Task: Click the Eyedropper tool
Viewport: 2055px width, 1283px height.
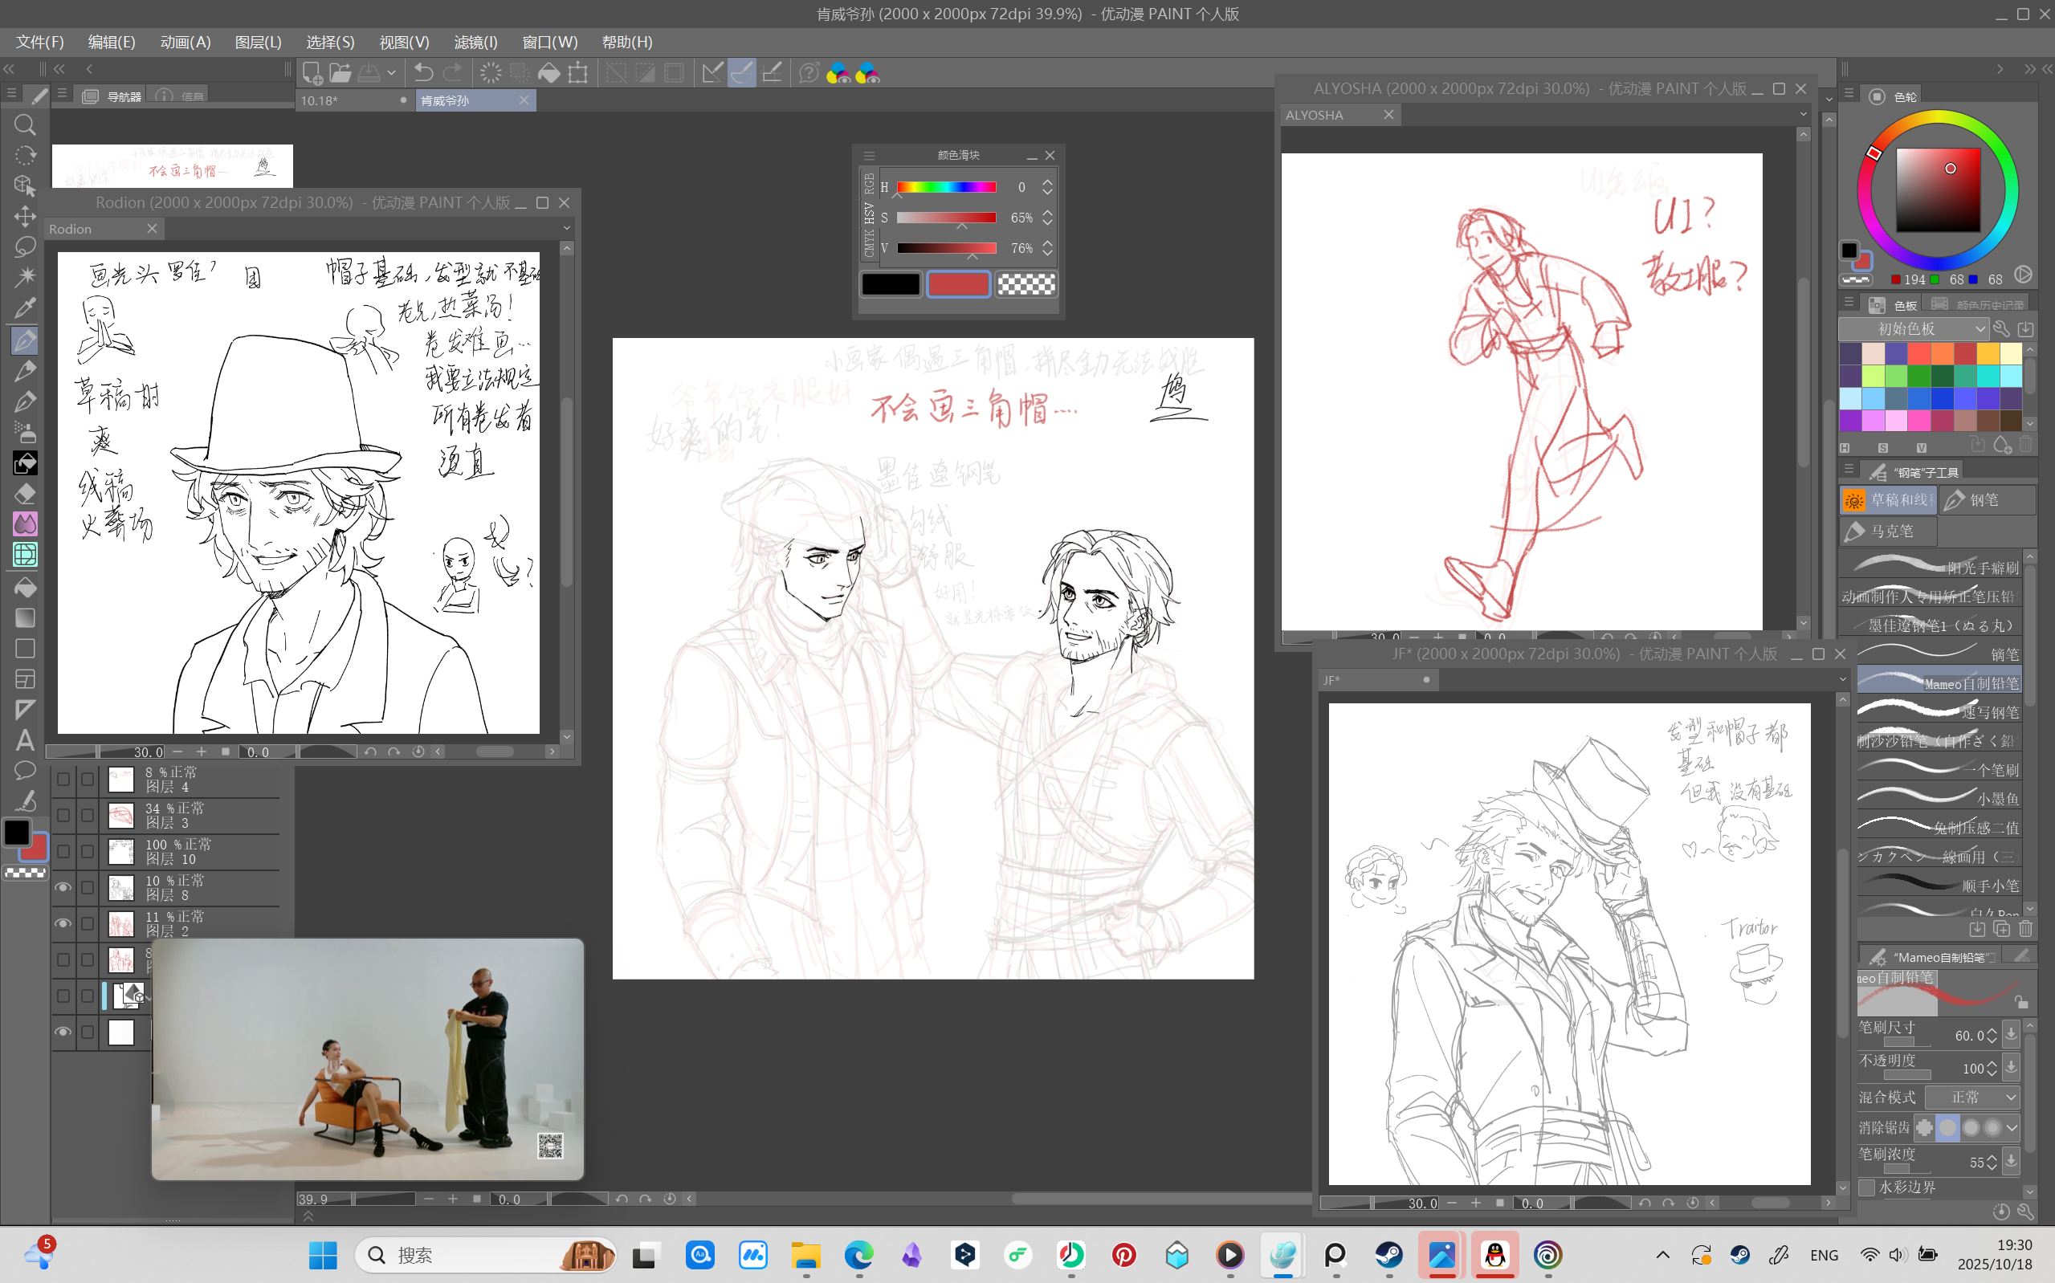Action: [x=25, y=309]
